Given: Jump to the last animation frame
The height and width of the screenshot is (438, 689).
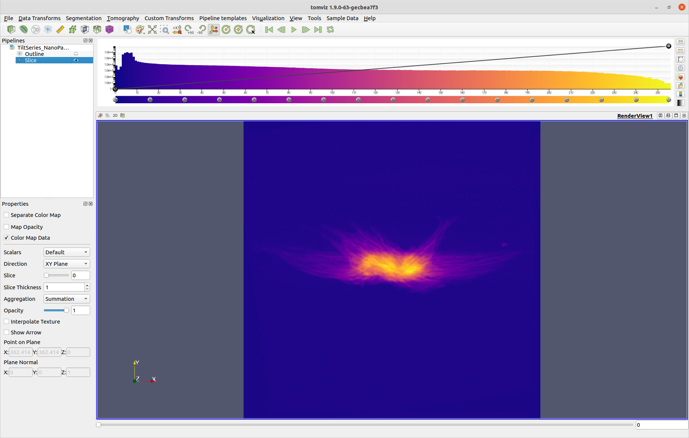Looking at the screenshot, I should (x=318, y=29).
